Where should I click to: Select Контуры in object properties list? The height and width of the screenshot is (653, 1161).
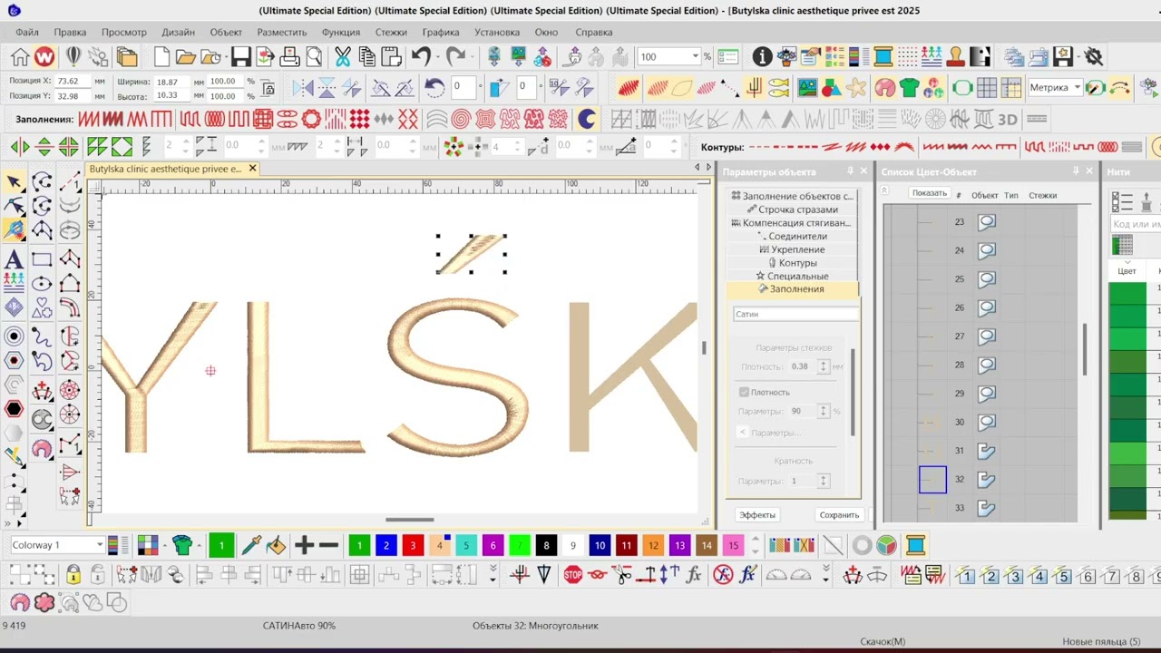791,263
